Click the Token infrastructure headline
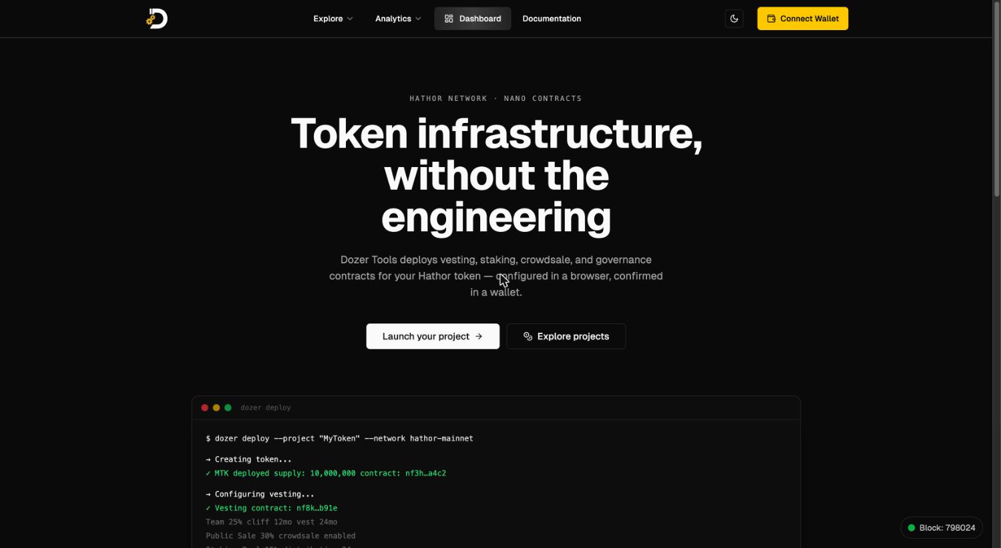This screenshot has width=1001, height=548. coord(496,175)
